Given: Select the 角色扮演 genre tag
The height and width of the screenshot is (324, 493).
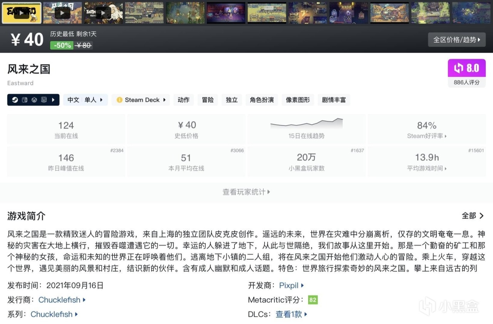Looking at the screenshot, I should (x=262, y=100).
